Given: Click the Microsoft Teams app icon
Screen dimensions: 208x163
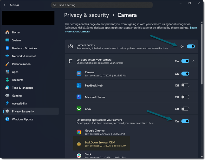Looking at the screenshot, I should coord(79,97).
